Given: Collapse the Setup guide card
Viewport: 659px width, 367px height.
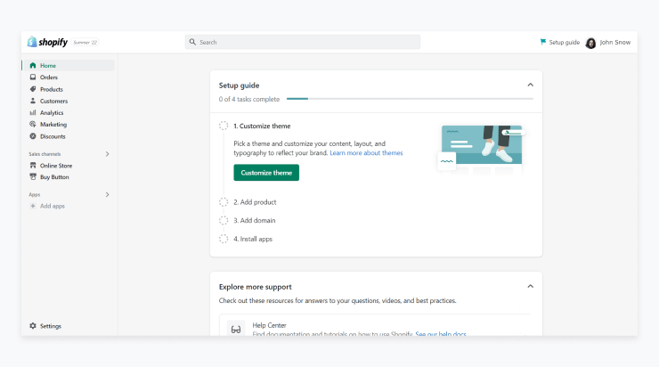Looking at the screenshot, I should (x=531, y=85).
